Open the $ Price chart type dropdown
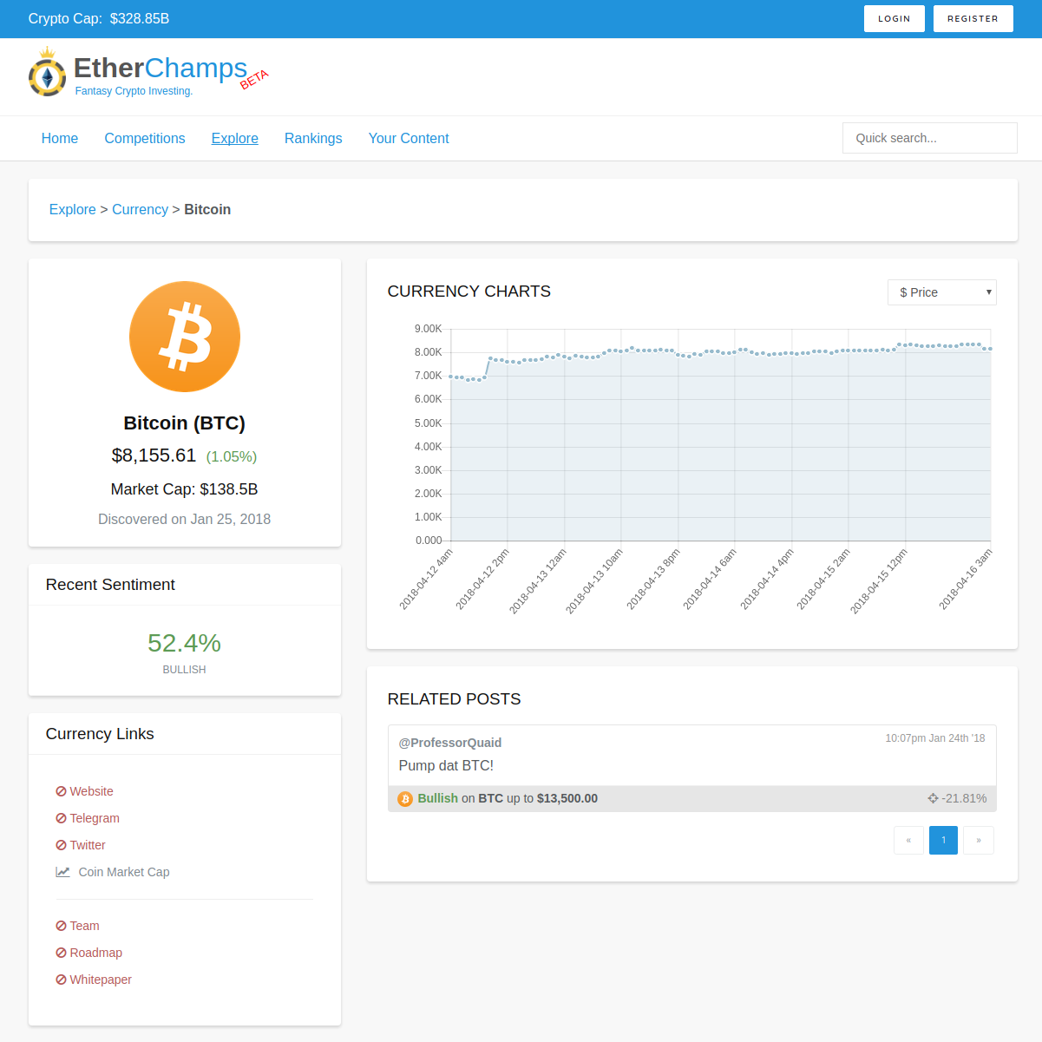 (x=942, y=292)
